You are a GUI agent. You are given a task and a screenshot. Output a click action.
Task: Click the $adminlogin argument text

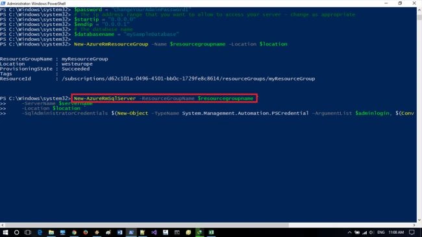pos(373,113)
